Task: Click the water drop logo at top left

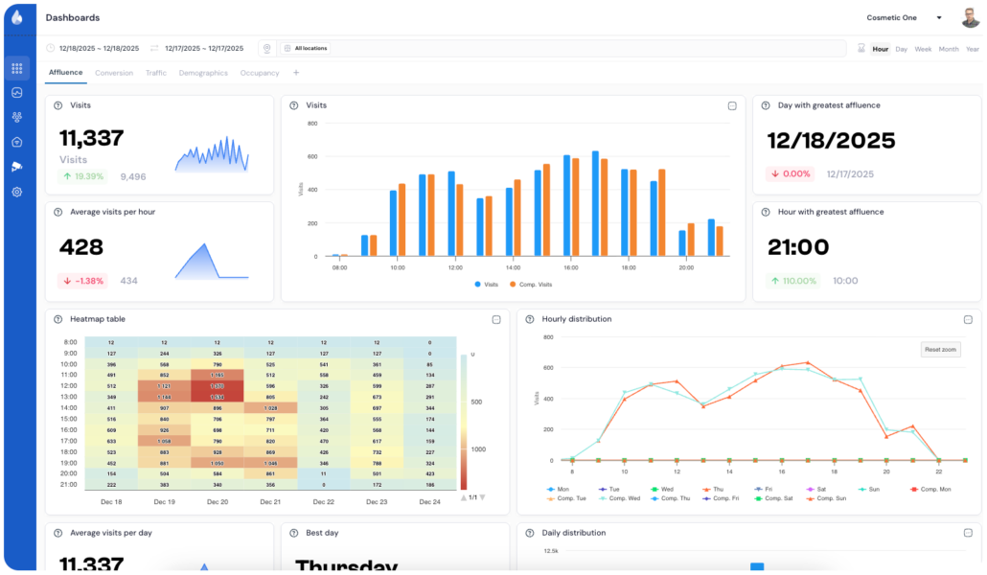Action: click(15, 16)
